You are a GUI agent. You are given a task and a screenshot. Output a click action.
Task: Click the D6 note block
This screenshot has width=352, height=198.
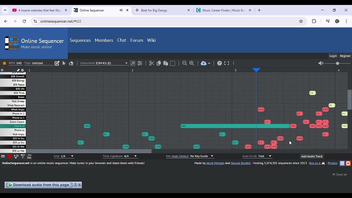click(312, 93)
